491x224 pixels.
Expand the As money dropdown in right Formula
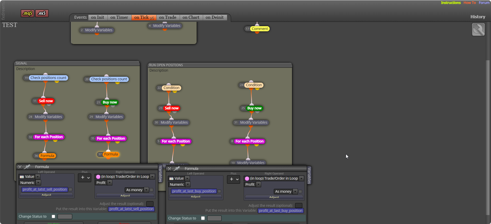(295, 191)
